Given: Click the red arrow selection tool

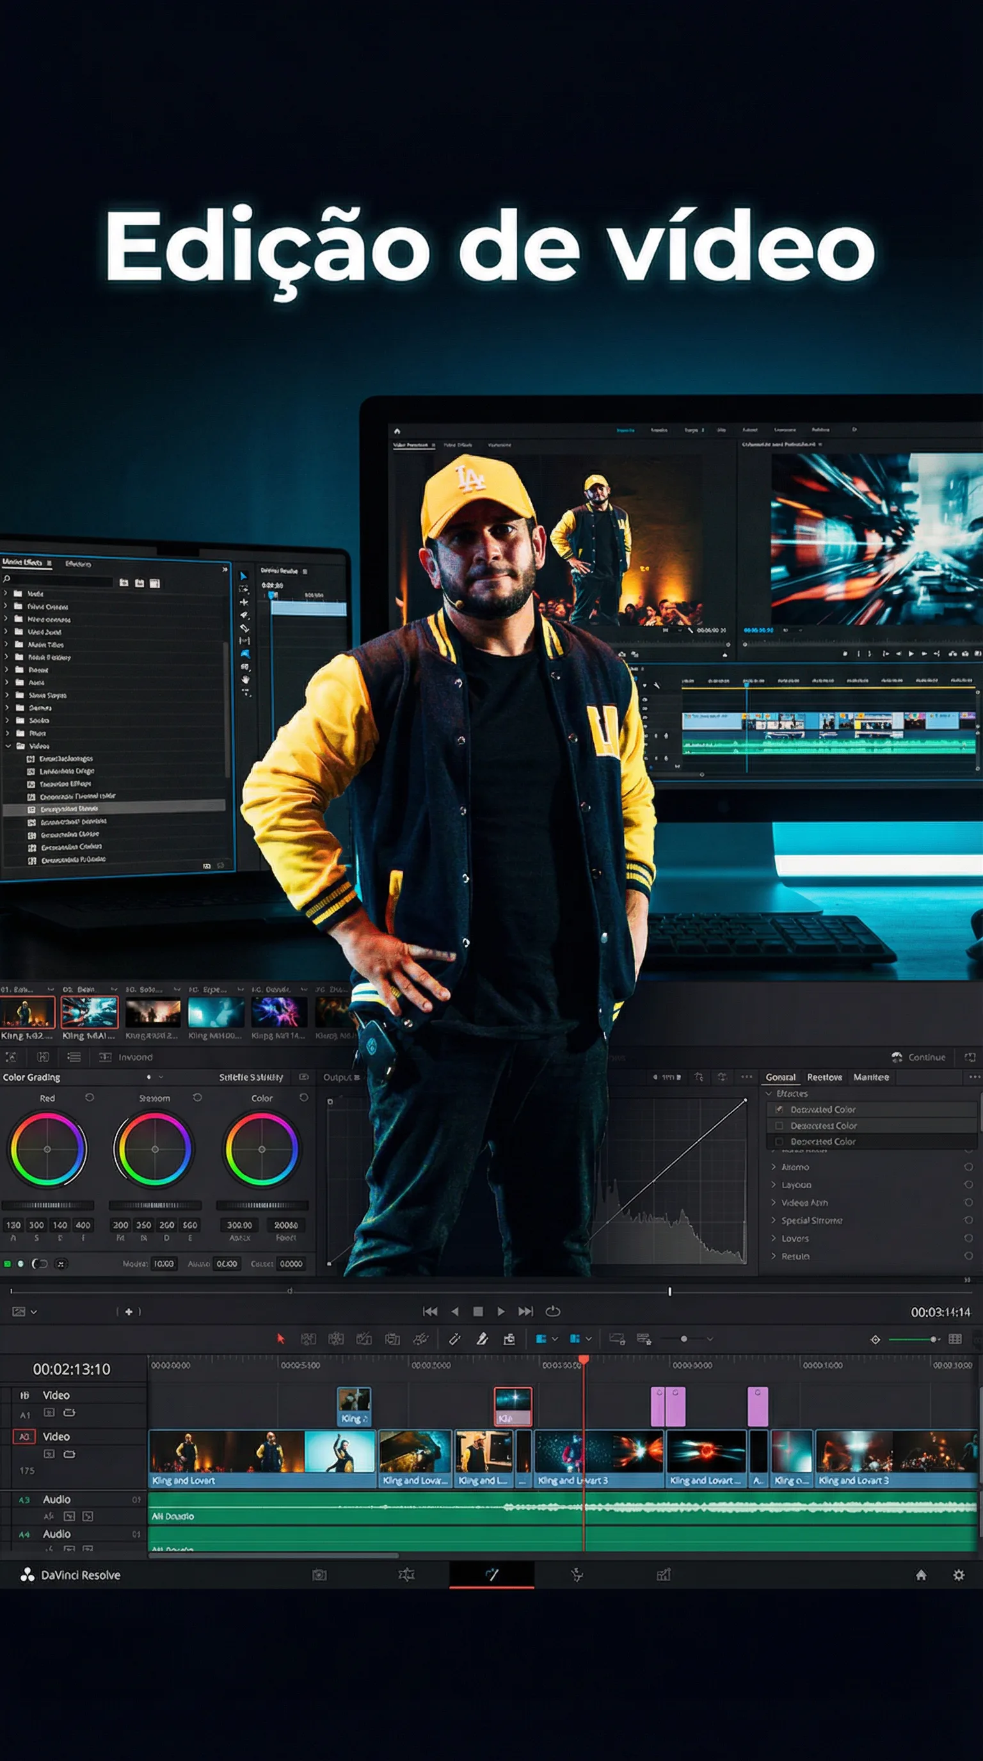Looking at the screenshot, I should pyautogui.click(x=280, y=1339).
